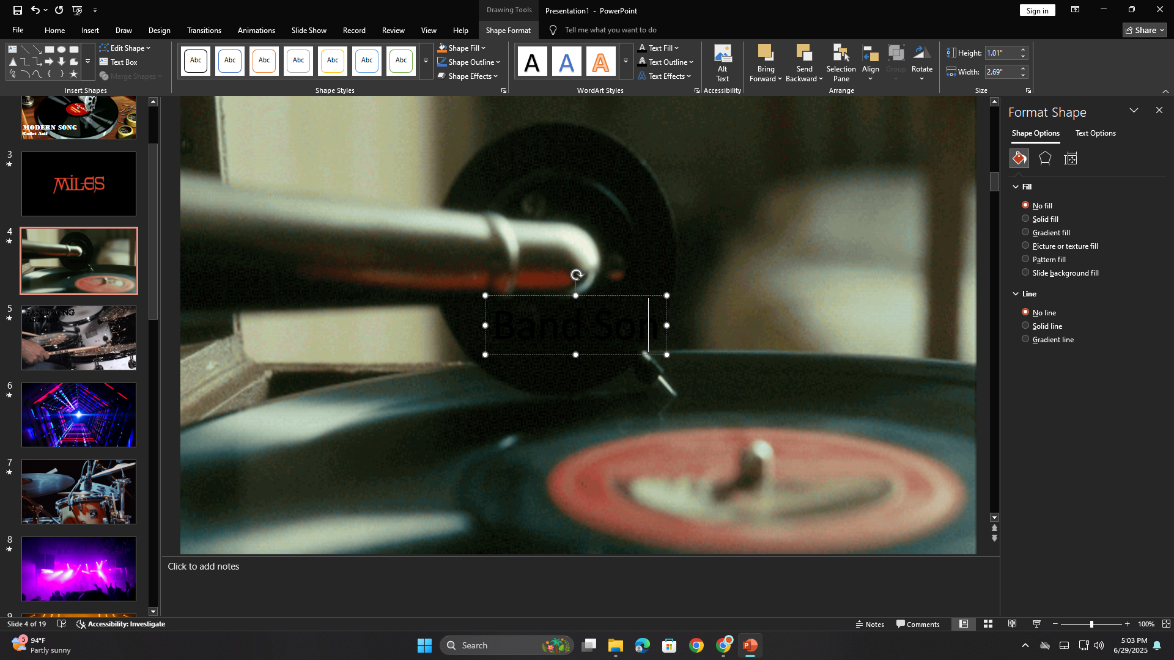The width and height of the screenshot is (1174, 660).
Task: Click the zoom slider handle
Action: 1091,624
